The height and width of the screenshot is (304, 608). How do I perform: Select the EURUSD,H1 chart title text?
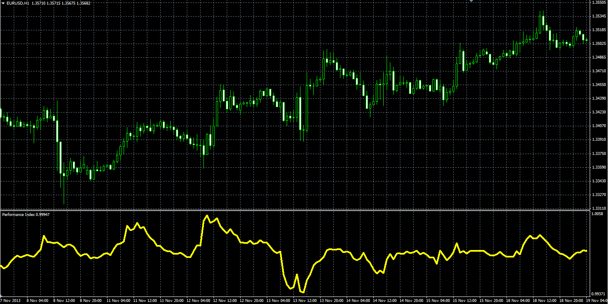pos(17,3)
